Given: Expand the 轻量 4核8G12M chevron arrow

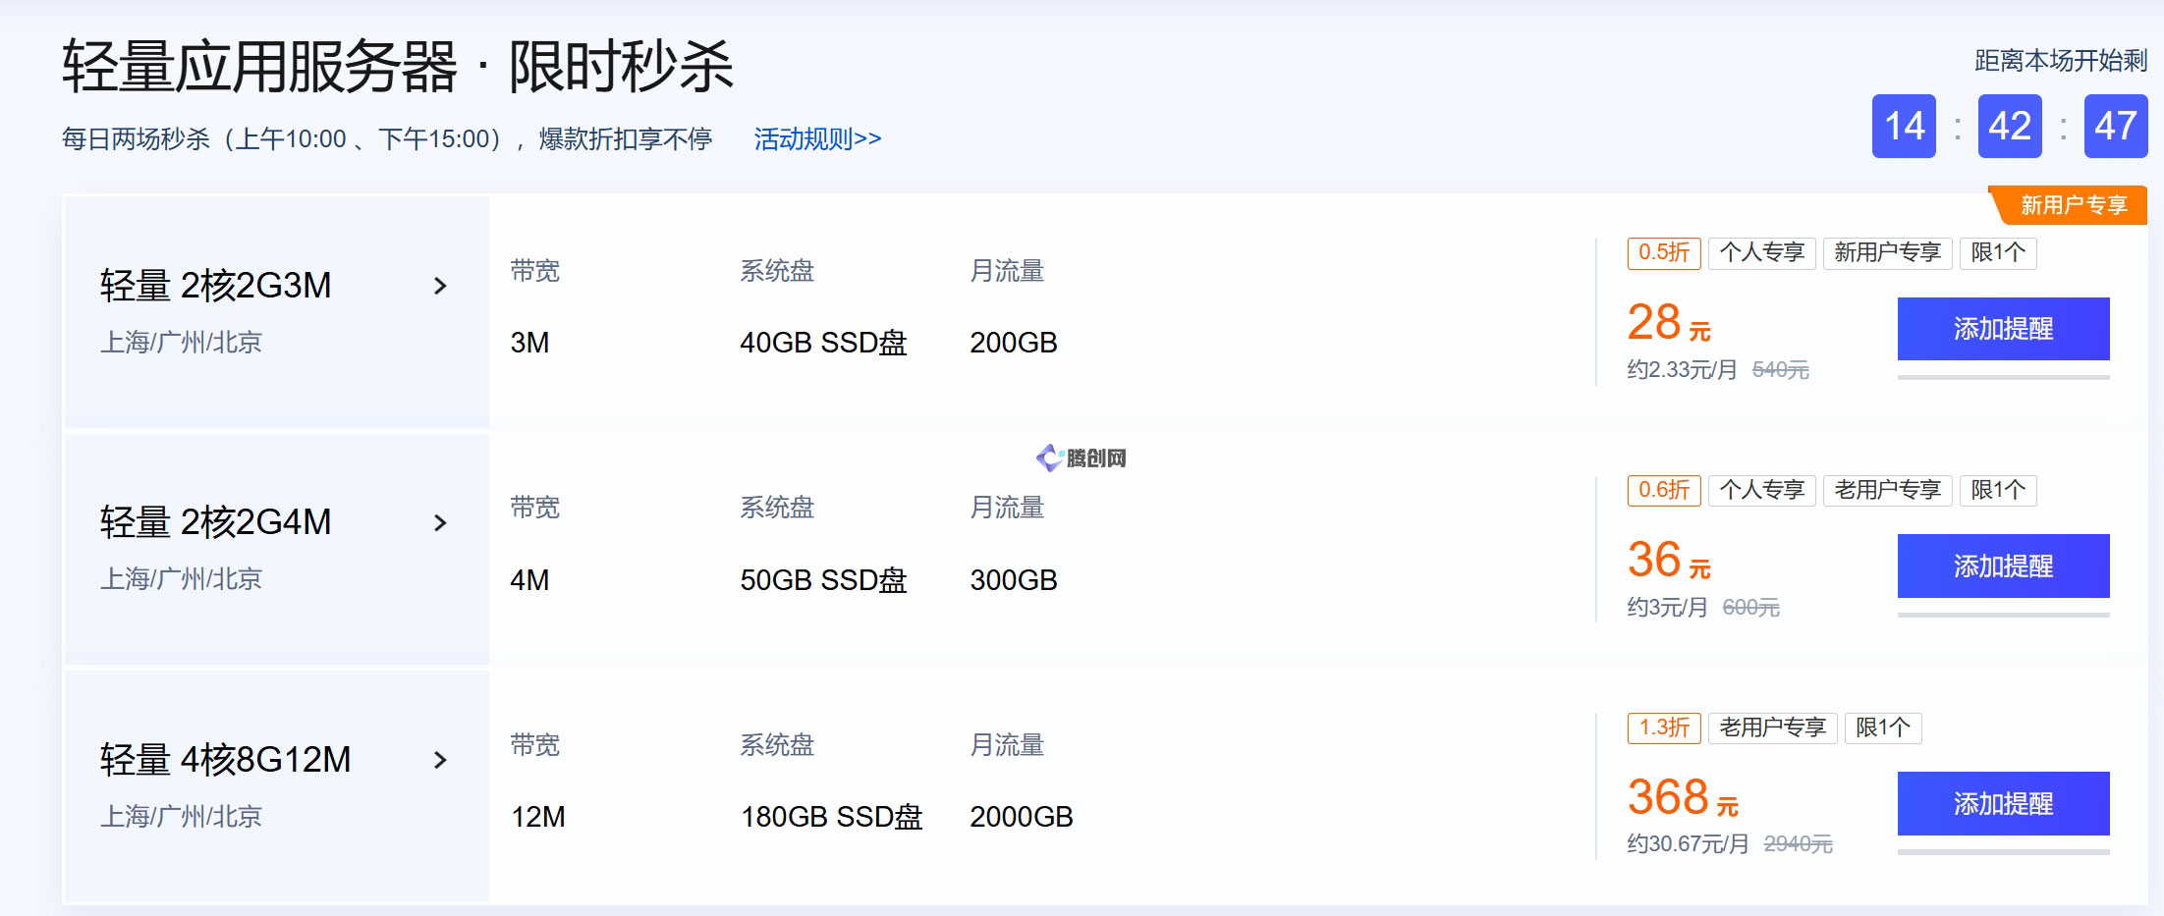Looking at the screenshot, I should pyautogui.click(x=440, y=760).
